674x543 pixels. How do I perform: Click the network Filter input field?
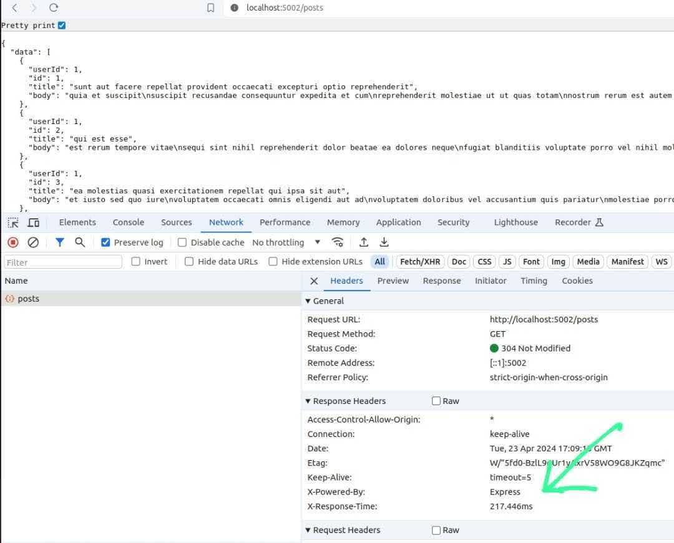click(x=62, y=262)
